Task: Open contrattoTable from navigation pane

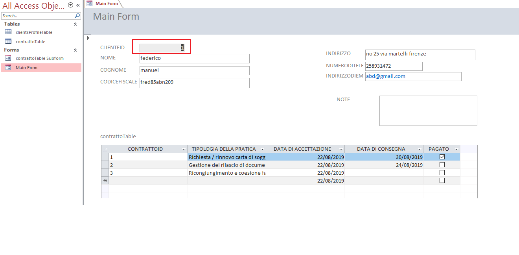Action: pyautogui.click(x=30, y=42)
